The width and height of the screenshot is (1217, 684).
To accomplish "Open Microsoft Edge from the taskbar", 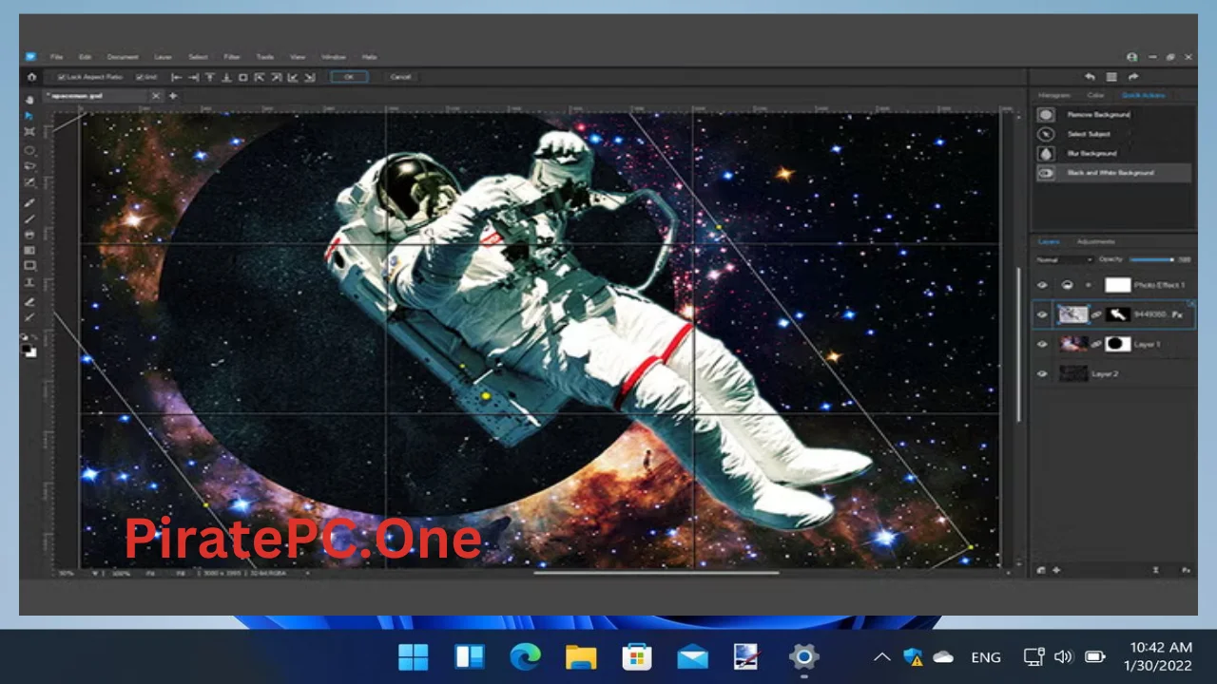I will tap(525, 656).
